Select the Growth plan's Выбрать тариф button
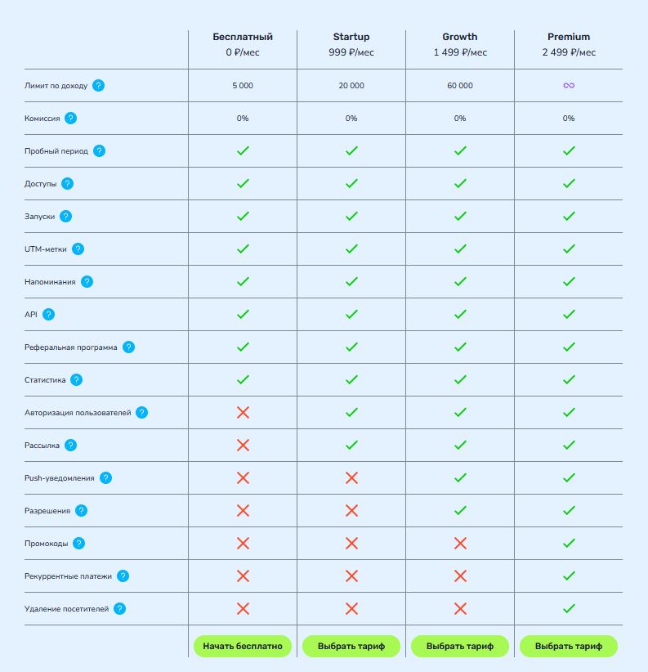The width and height of the screenshot is (648, 672). click(x=460, y=646)
